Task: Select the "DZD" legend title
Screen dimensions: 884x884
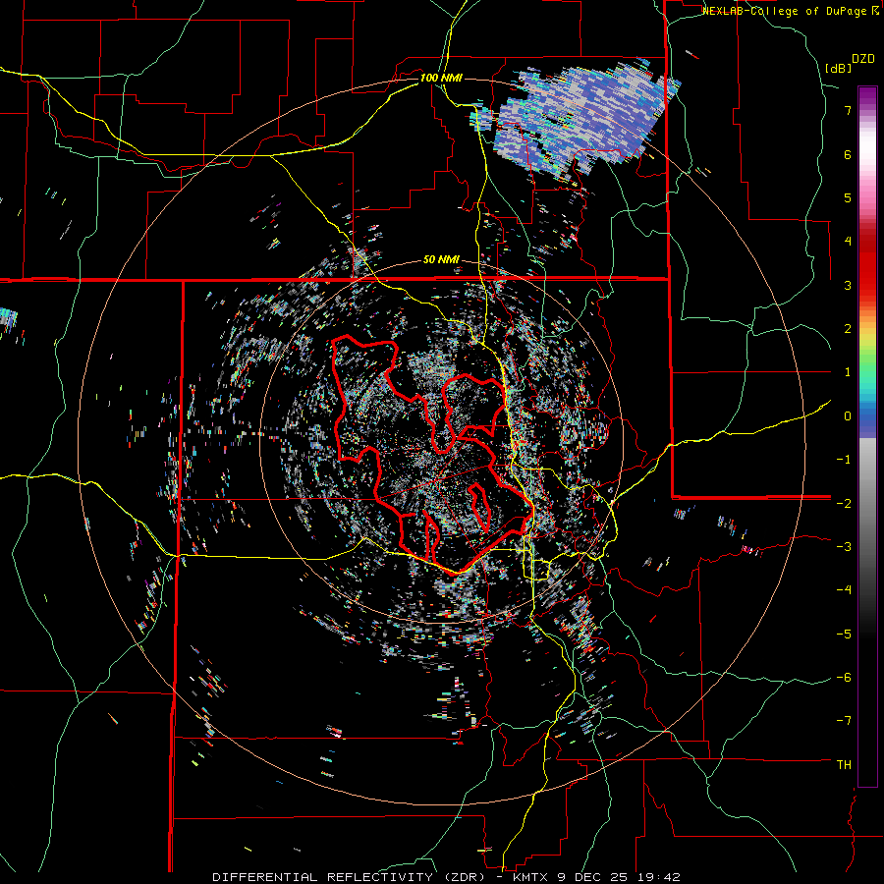Action: [x=863, y=59]
